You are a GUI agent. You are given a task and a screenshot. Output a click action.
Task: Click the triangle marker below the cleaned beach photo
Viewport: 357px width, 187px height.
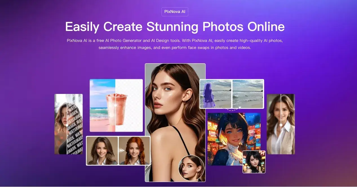[240, 107]
